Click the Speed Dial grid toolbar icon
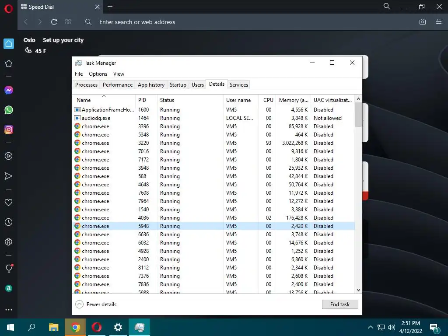Image resolution: width=448 pixels, height=336 pixels. click(68, 22)
